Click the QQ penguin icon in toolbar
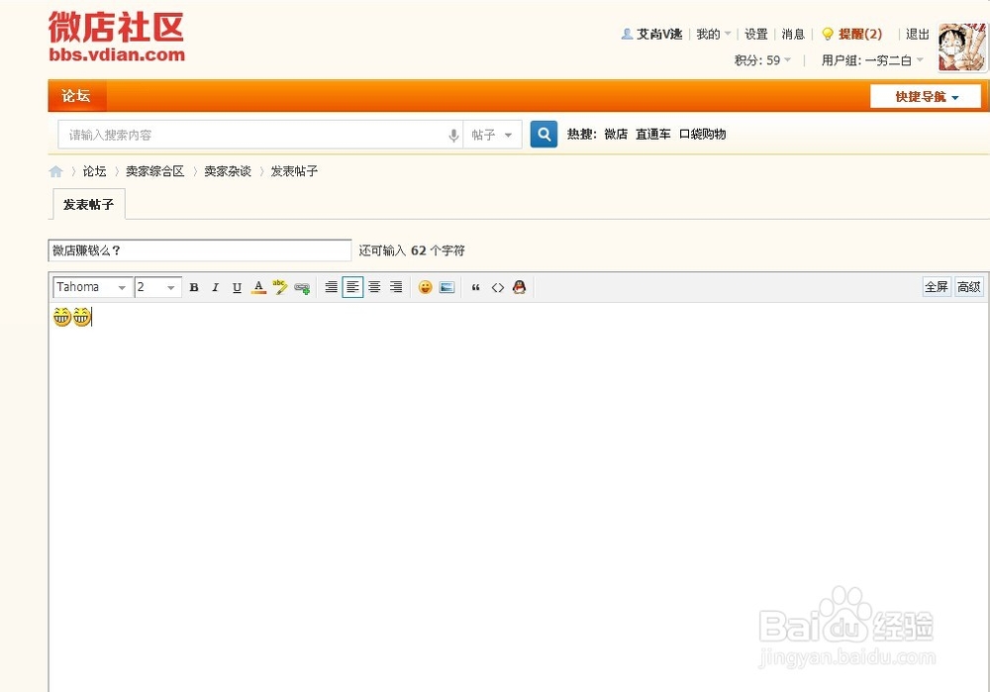Image resolution: width=990 pixels, height=692 pixels. (x=519, y=287)
